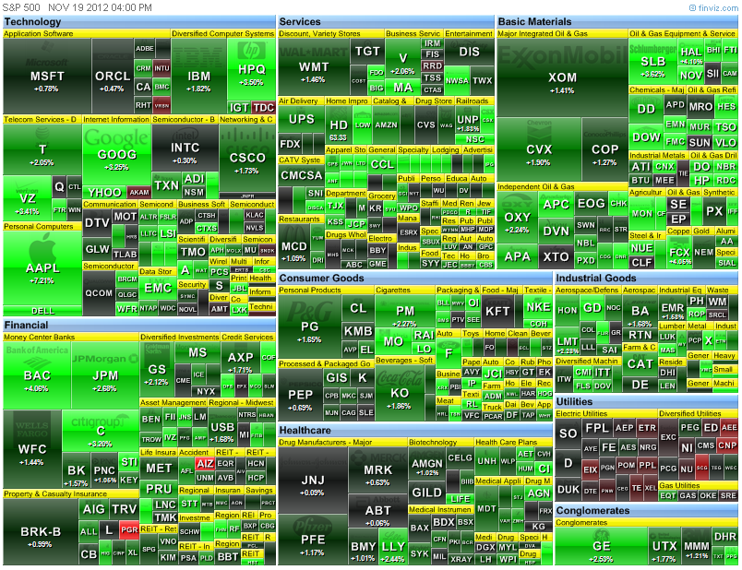Click the Money Center Banks industry label
Screen dimensions: 742x570
click(x=40, y=338)
